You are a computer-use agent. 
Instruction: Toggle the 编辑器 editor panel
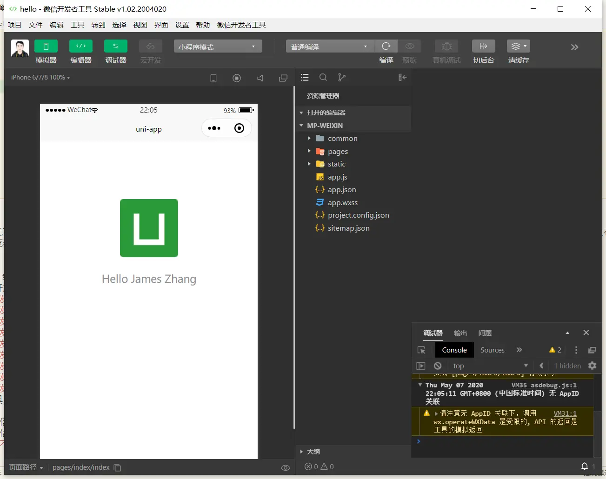[x=81, y=46]
